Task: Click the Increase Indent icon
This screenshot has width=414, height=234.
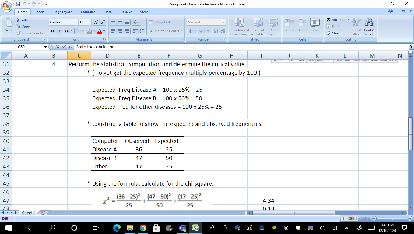Action: tap(142, 31)
